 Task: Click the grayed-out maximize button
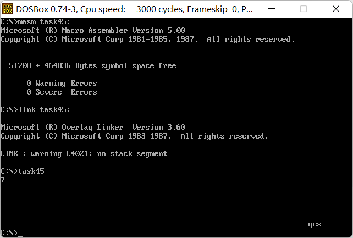point(304,9)
